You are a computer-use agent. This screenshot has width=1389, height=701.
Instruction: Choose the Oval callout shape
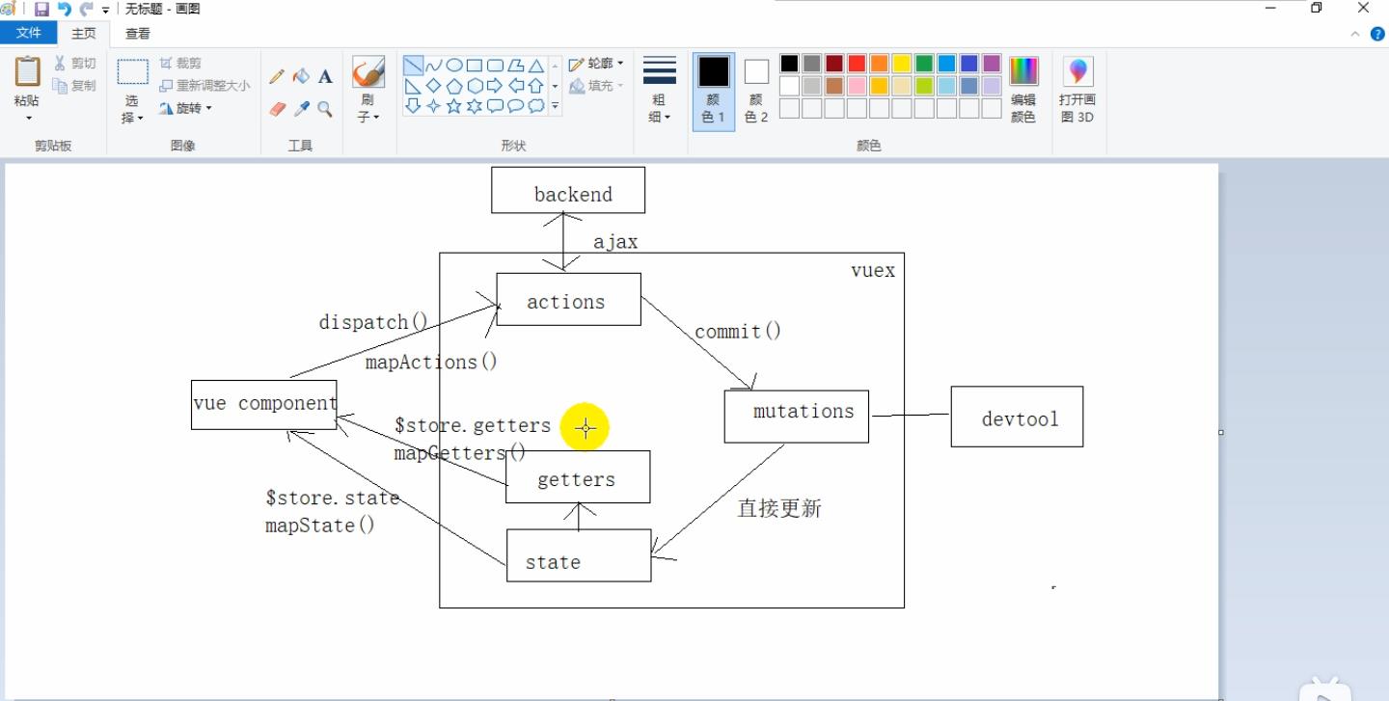click(516, 106)
